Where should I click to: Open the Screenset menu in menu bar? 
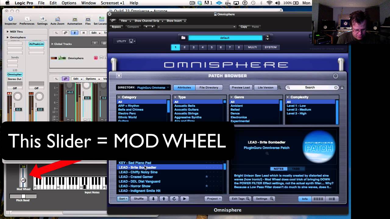(112, 3)
